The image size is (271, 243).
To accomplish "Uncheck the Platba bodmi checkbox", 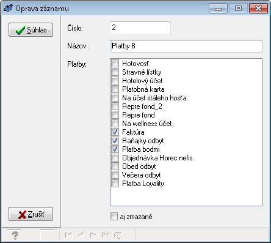I will pyautogui.click(x=115, y=149).
